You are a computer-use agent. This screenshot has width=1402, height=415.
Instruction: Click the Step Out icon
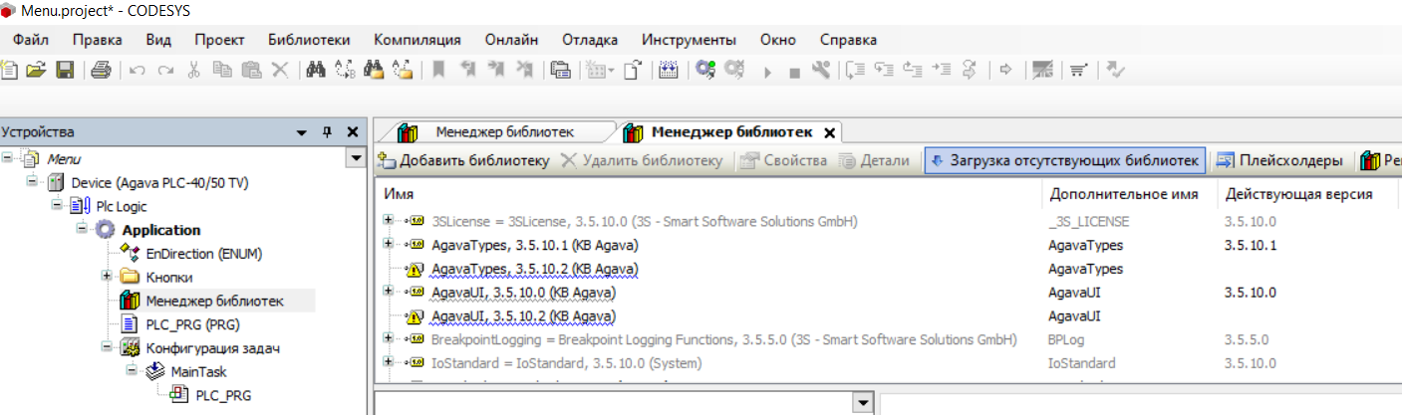pyautogui.click(x=912, y=71)
